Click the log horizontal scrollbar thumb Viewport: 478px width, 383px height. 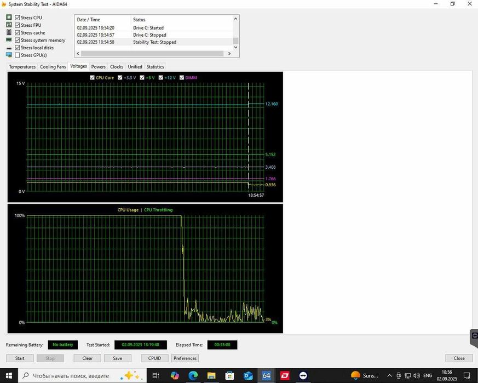click(x=152, y=53)
